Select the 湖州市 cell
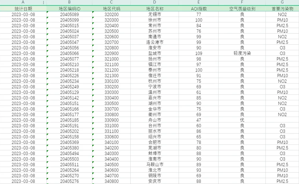Image resolution: width=299 pixels, height=184 pixels. (155, 103)
